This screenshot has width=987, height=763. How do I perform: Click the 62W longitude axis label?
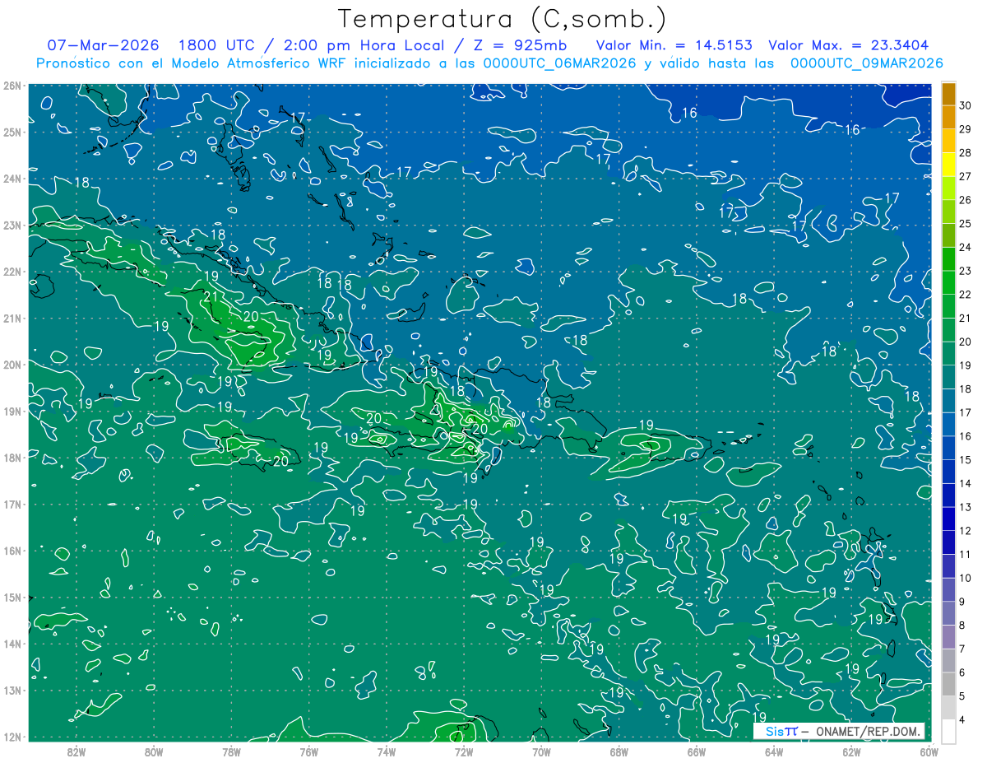[x=851, y=752]
